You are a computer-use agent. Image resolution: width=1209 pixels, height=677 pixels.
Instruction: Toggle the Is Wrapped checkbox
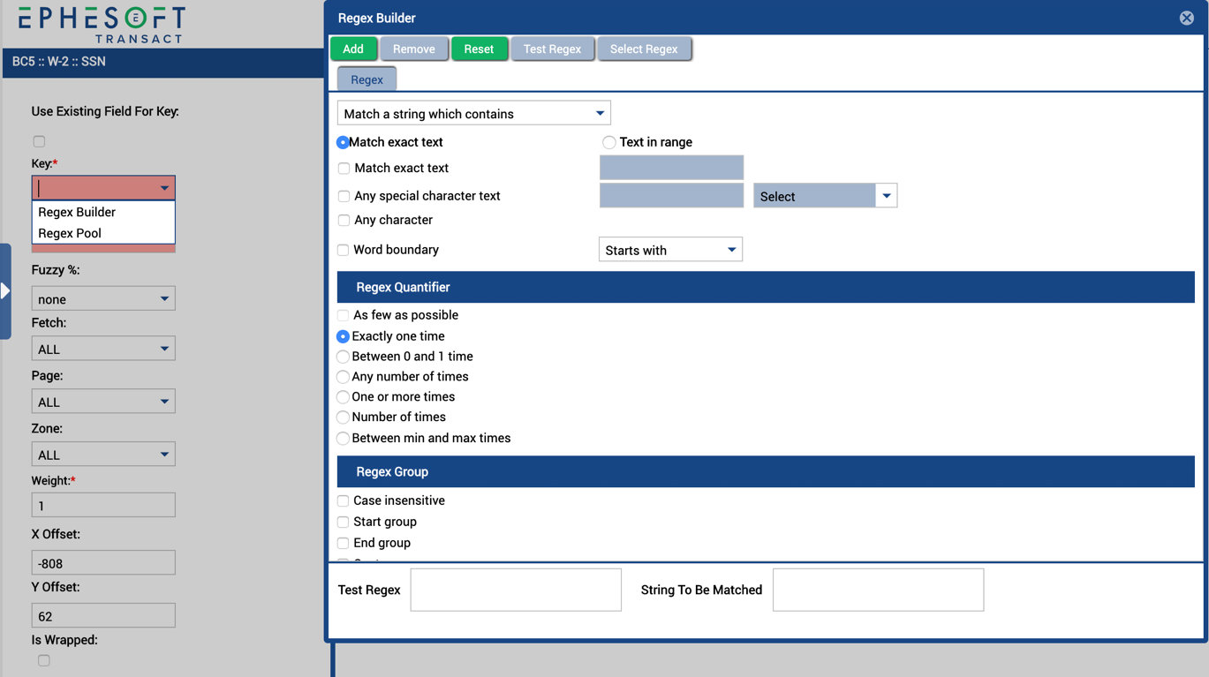click(x=43, y=660)
